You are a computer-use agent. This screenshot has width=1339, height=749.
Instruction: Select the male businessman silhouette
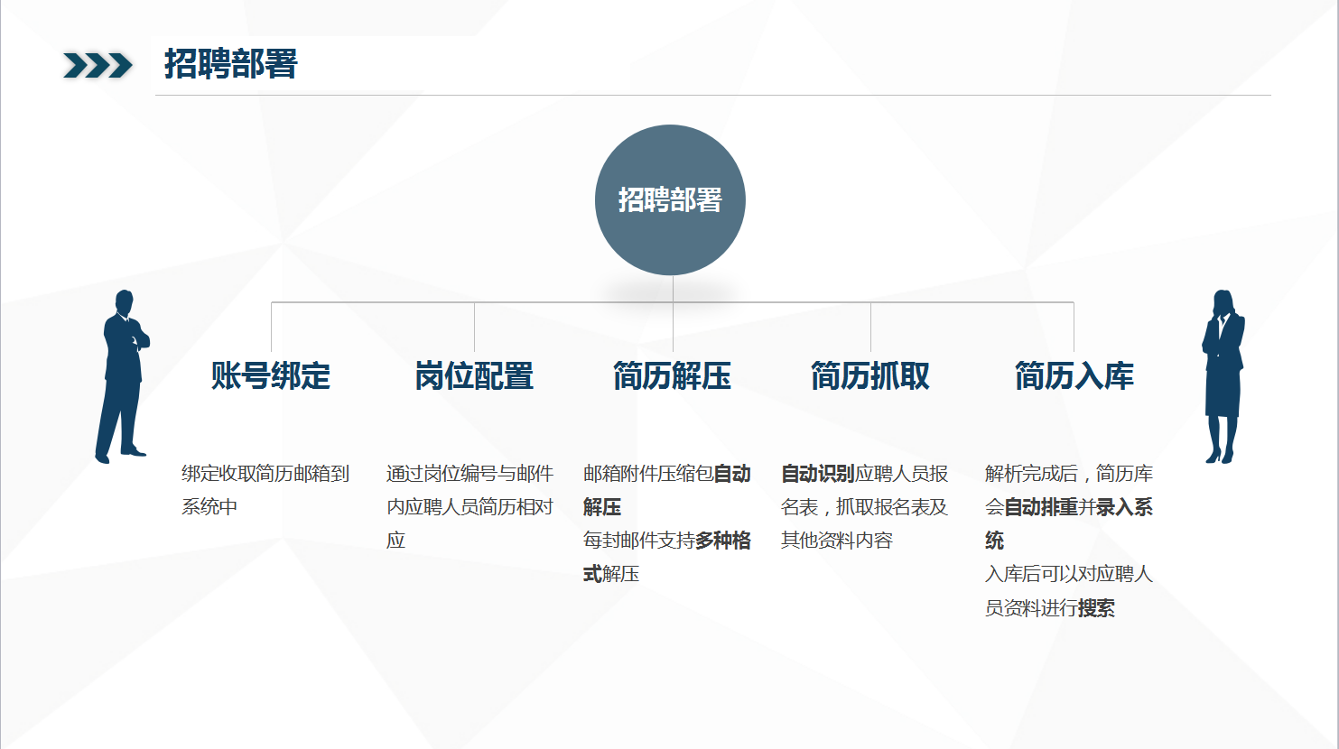pos(123,376)
